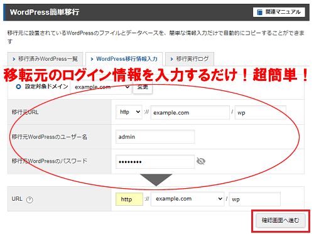The height and width of the screenshot is (234, 314).
Task: Focus the ユーザー名 field containing admin
Action: tap(155, 137)
